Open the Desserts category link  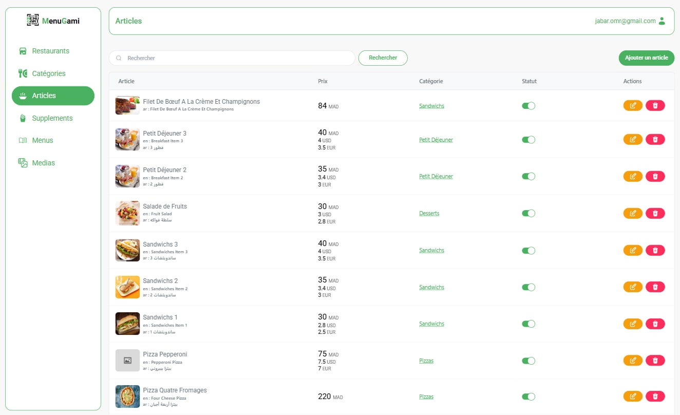point(429,212)
